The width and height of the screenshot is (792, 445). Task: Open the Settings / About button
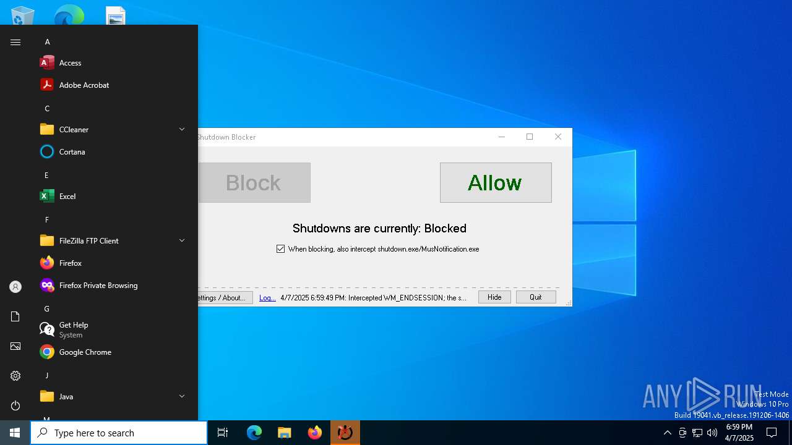click(225, 297)
